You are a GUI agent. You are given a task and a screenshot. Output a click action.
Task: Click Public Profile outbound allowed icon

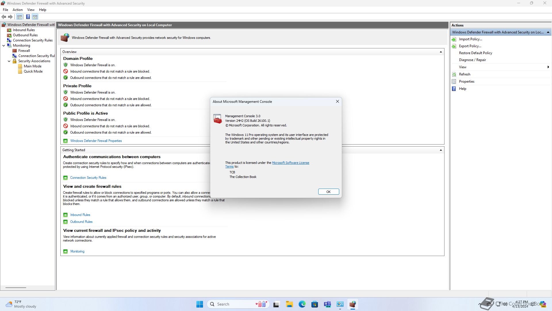pyautogui.click(x=66, y=132)
